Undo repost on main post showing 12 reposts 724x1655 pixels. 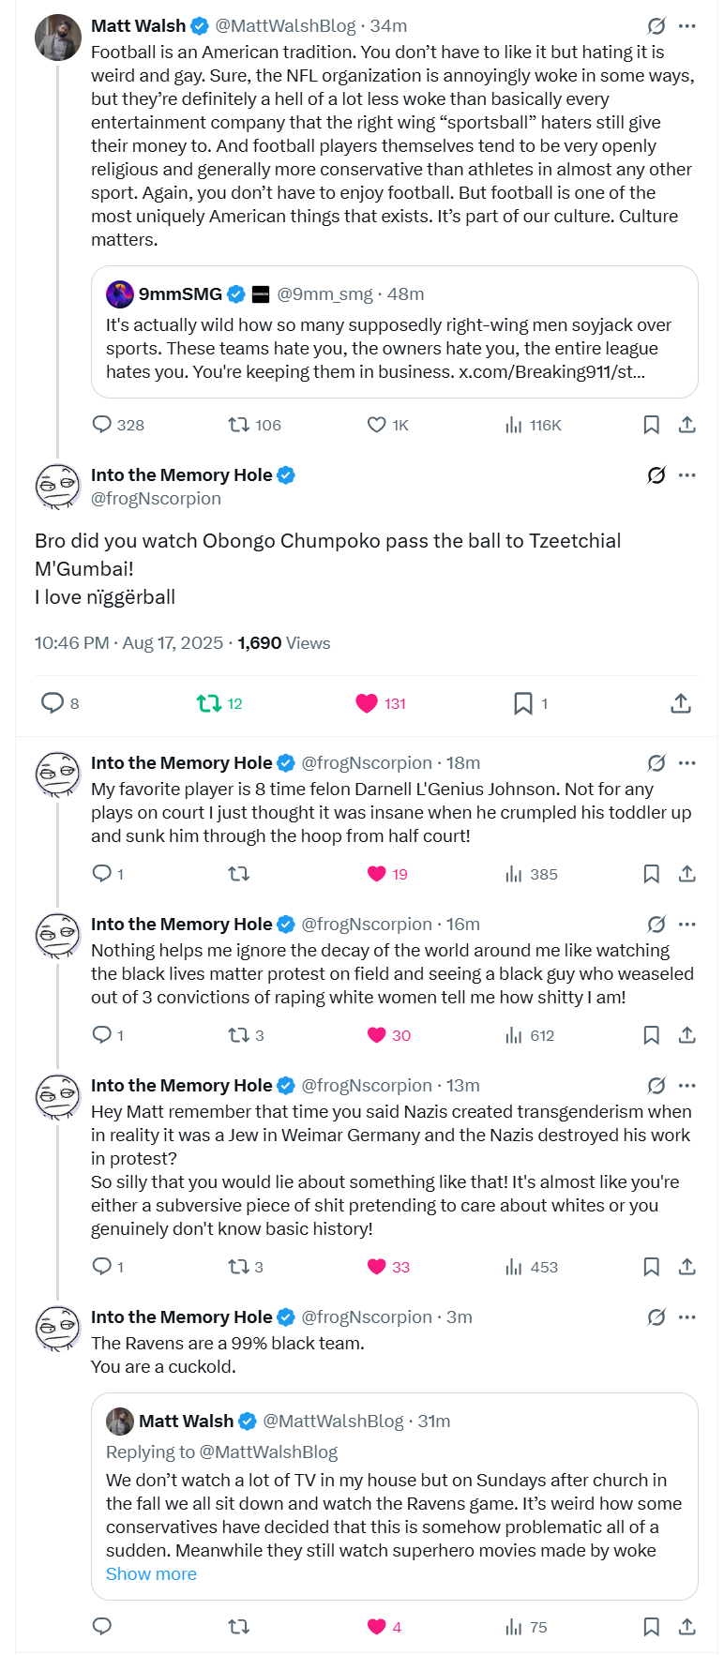(208, 703)
